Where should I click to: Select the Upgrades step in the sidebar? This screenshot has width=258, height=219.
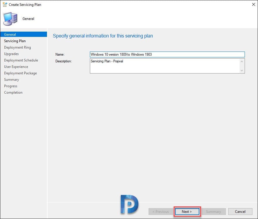(x=11, y=54)
